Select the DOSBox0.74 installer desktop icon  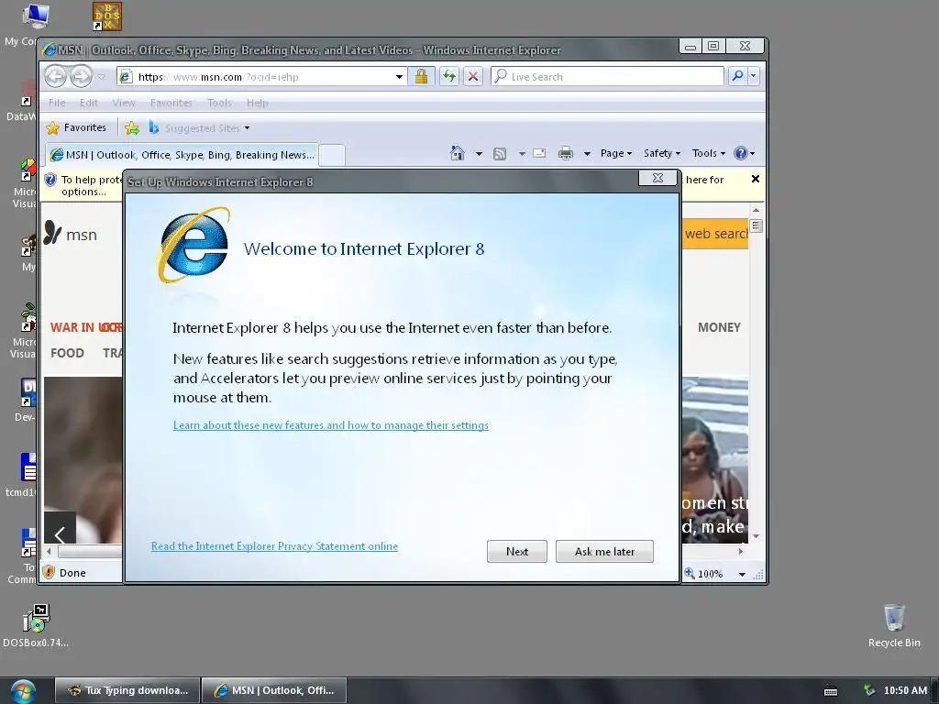click(x=36, y=625)
